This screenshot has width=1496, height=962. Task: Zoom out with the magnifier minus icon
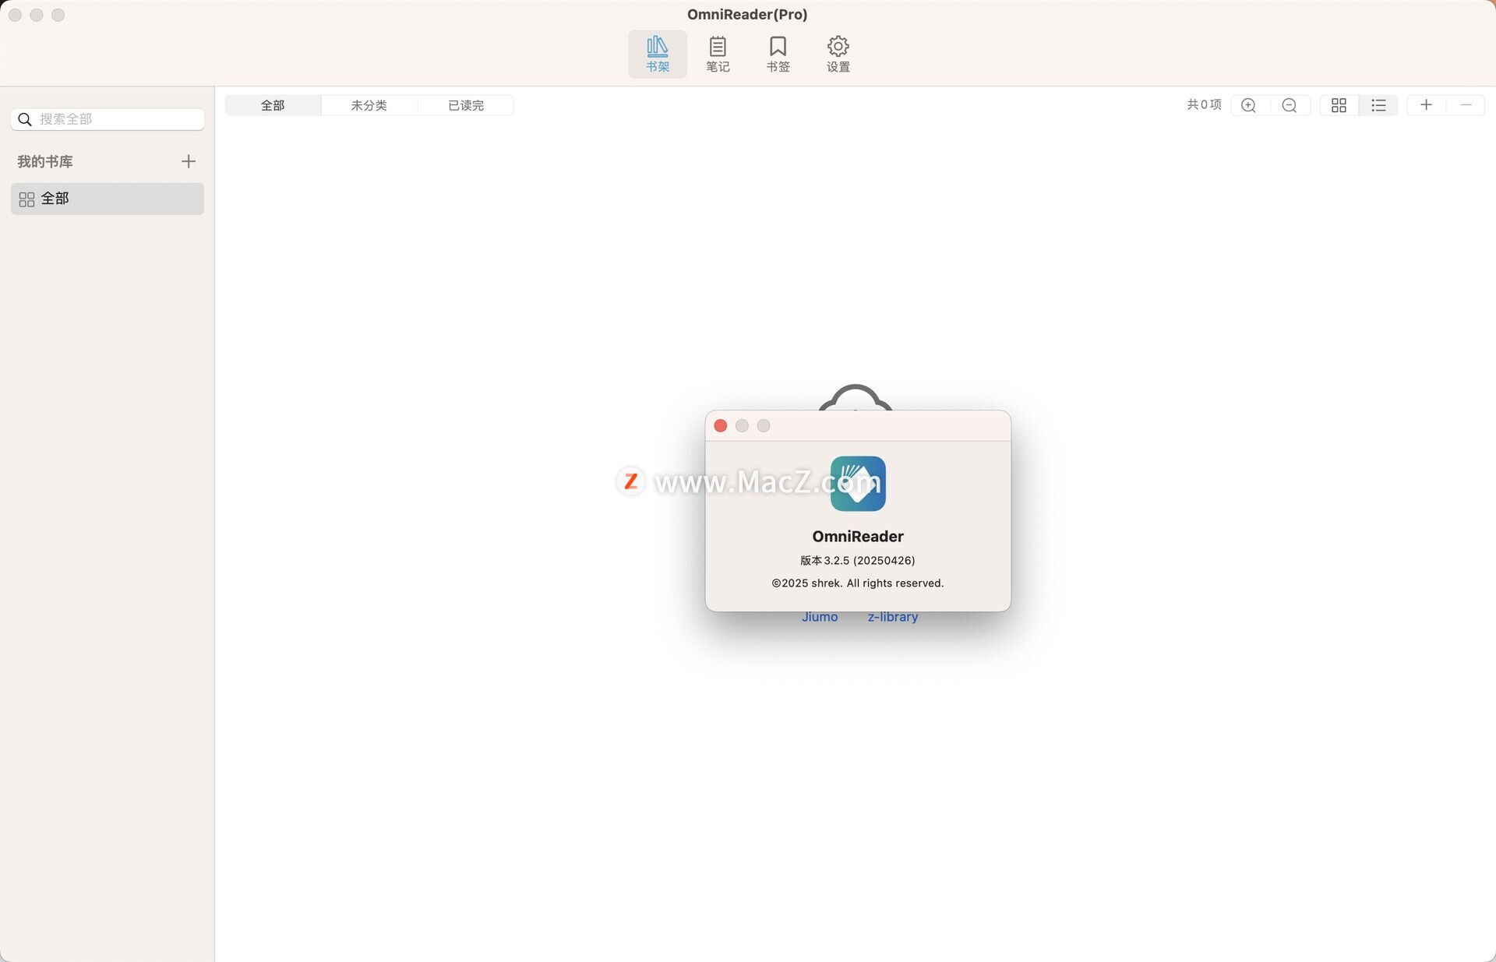(1290, 105)
